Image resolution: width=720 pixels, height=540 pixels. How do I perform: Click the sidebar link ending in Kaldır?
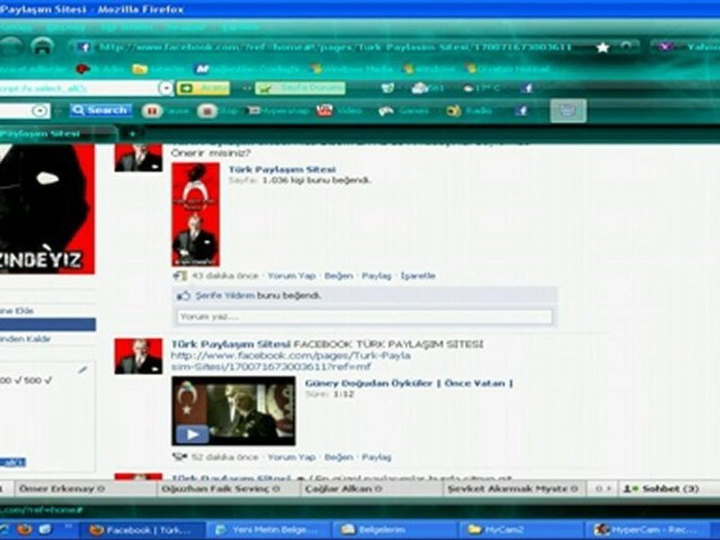[25, 339]
